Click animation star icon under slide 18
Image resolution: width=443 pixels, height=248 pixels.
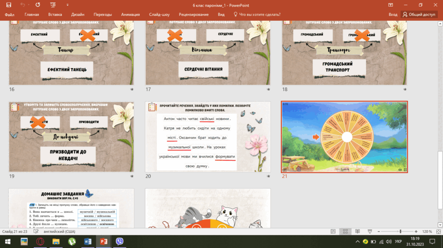pos(405,89)
